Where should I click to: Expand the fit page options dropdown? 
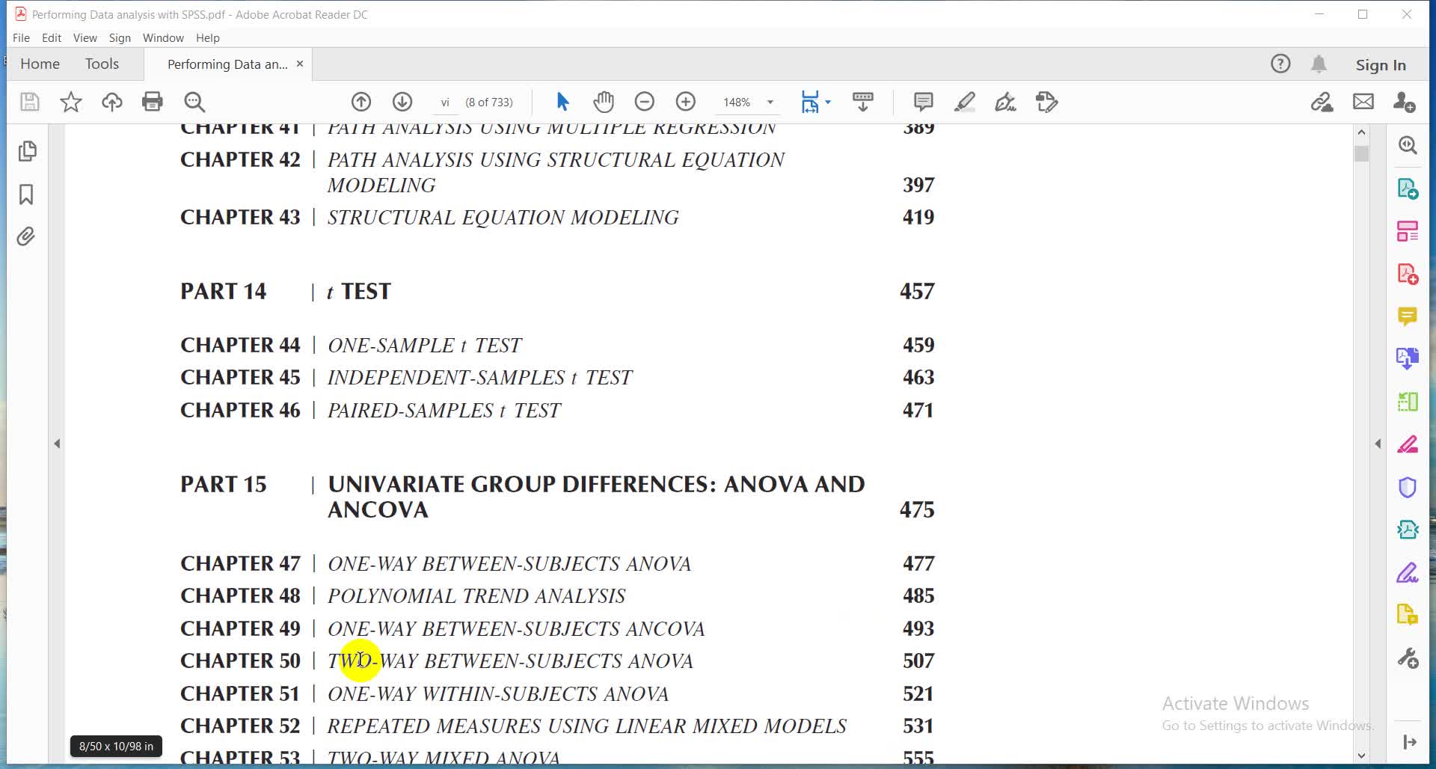pyautogui.click(x=828, y=102)
